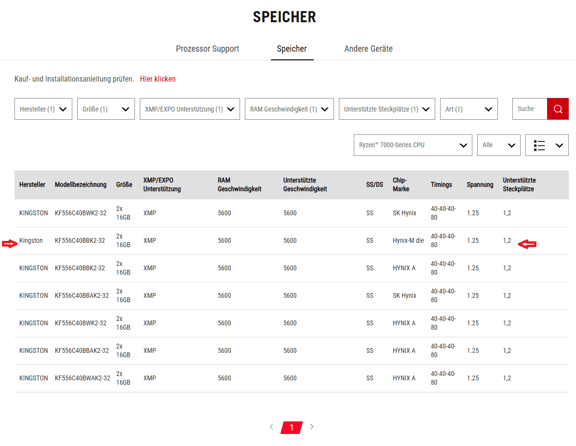This screenshot has height=446, width=576.
Task: Click Kauf- und Installationsanleitung prüfen text
Action: point(74,79)
